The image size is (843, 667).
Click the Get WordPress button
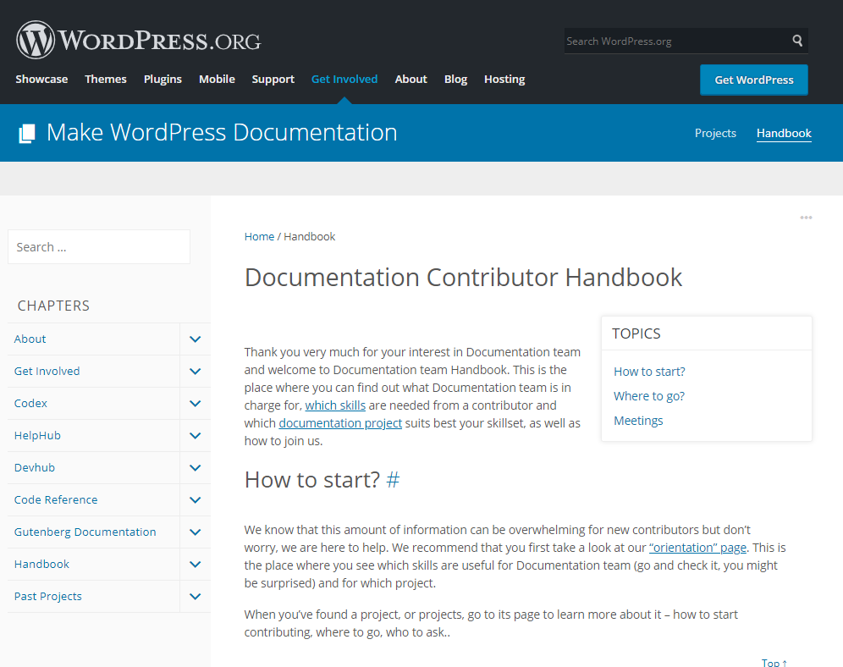(754, 80)
